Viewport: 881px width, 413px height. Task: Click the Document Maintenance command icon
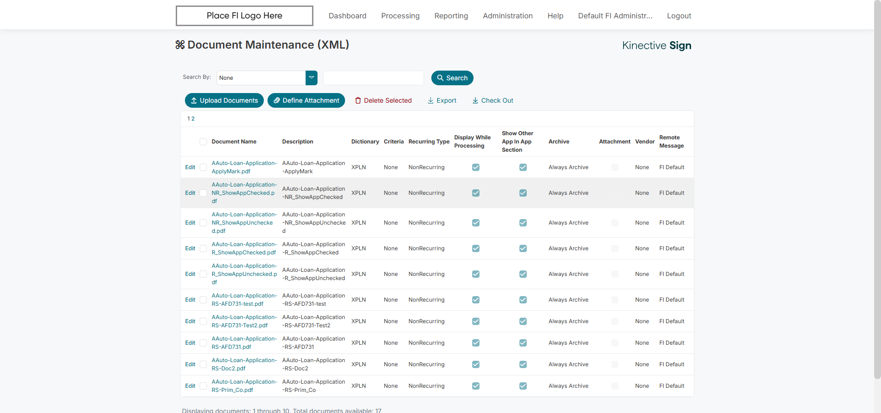[x=180, y=45]
